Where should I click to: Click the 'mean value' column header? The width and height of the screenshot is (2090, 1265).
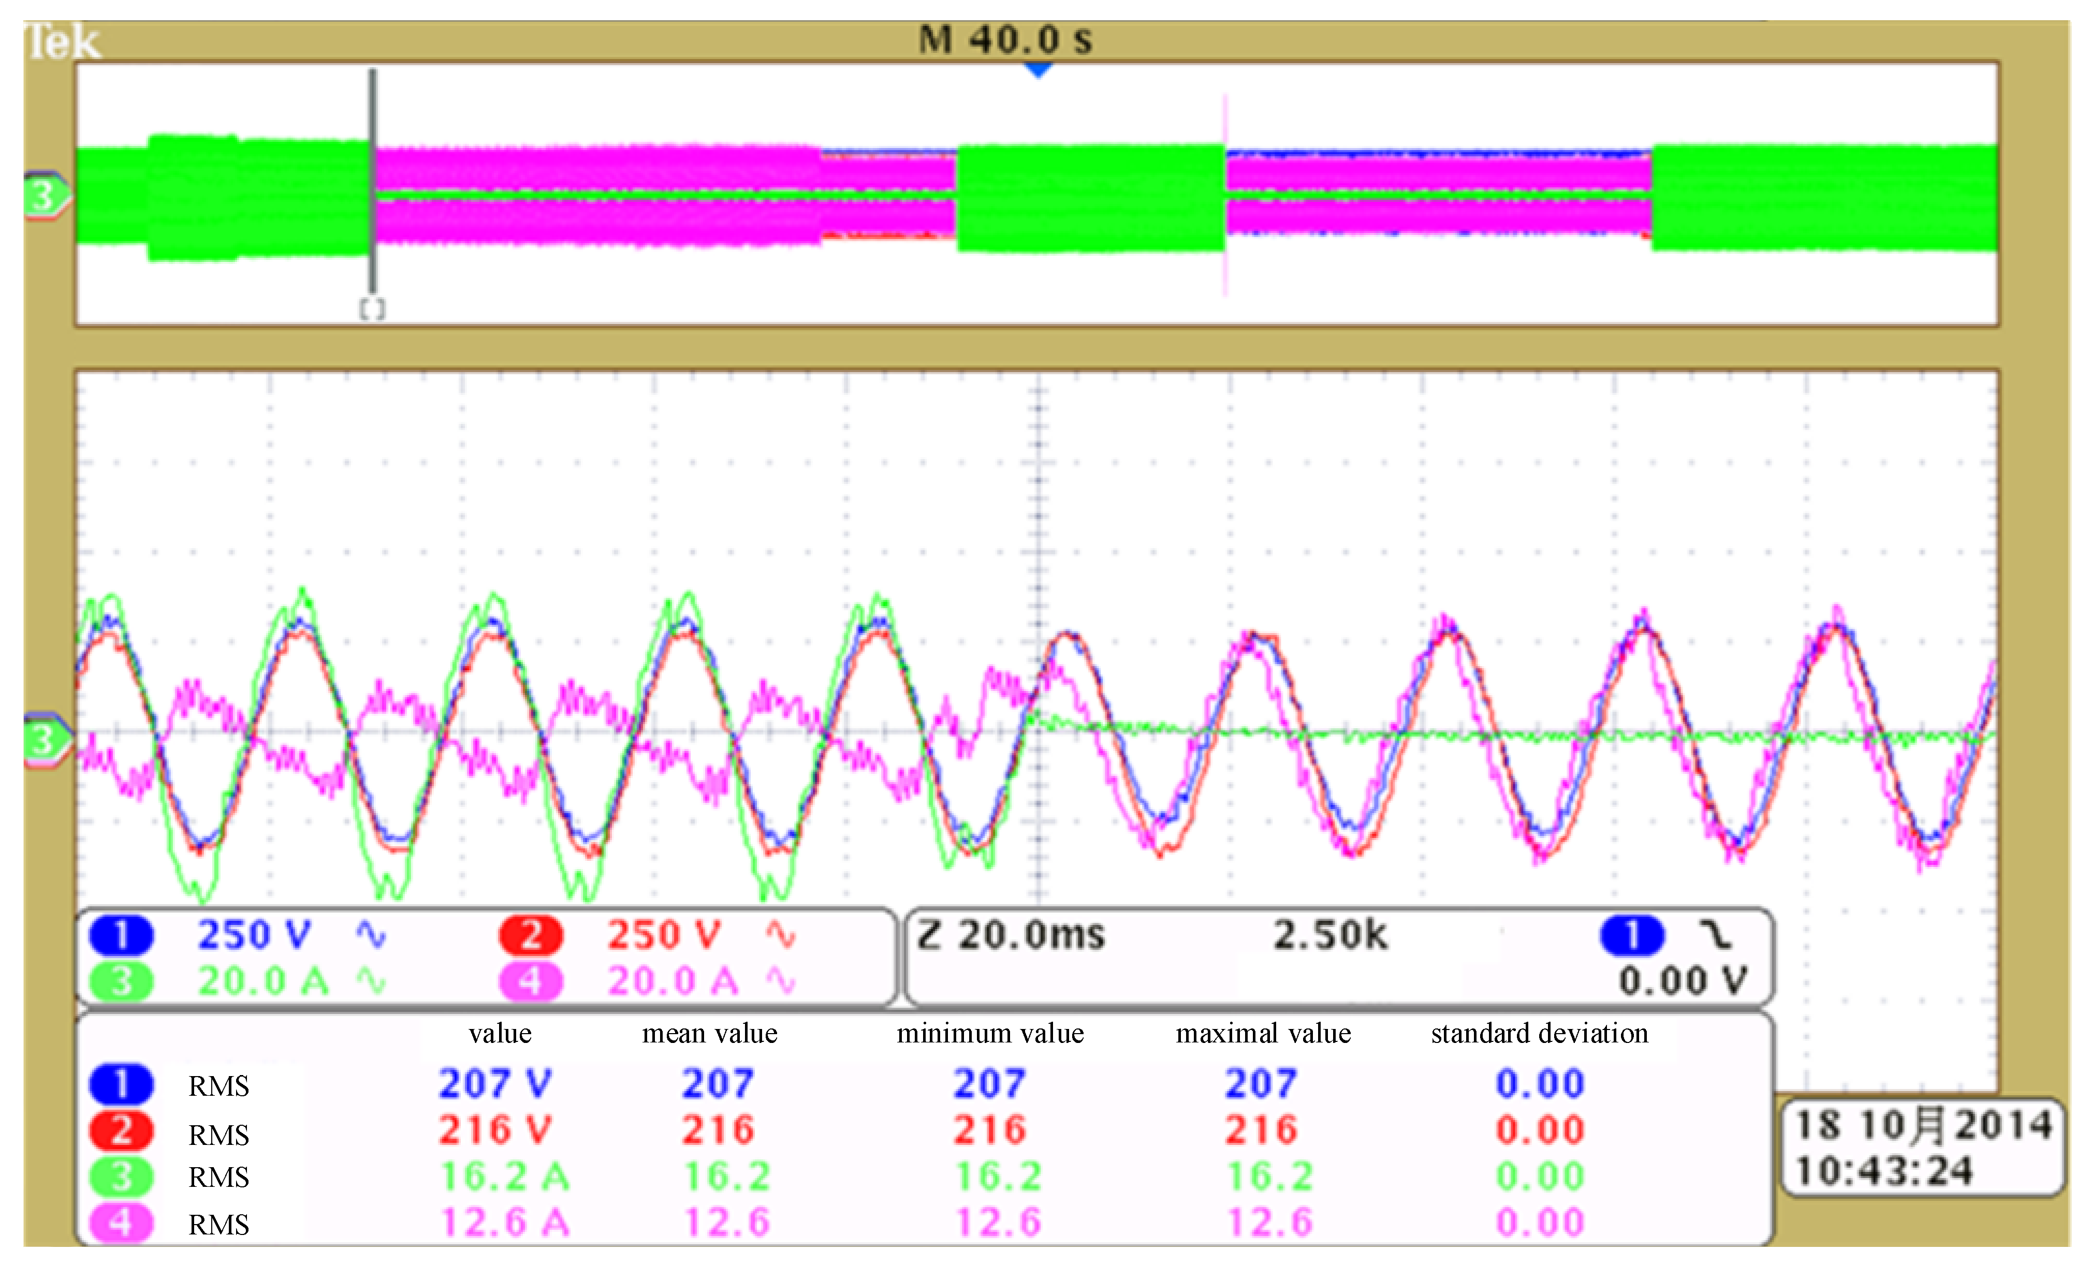pyautogui.click(x=710, y=1034)
